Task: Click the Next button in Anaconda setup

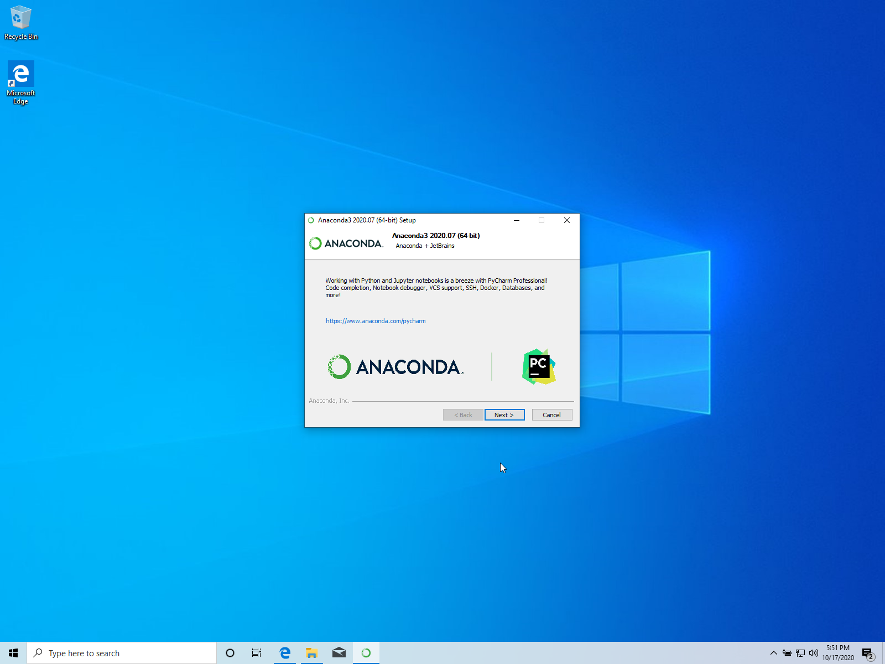Action: [504, 415]
